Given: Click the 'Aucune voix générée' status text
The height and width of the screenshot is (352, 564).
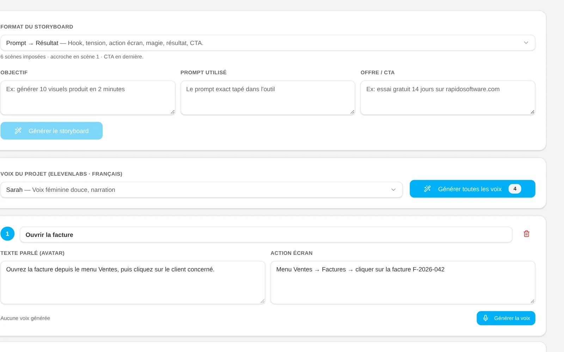Looking at the screenshot, I should point(25,318).
